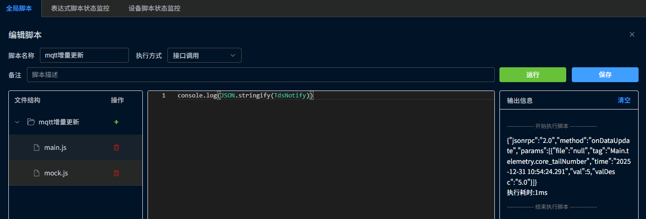
Task: Delete mock.js using its red trash icon
Action: (x=116, y=173)
